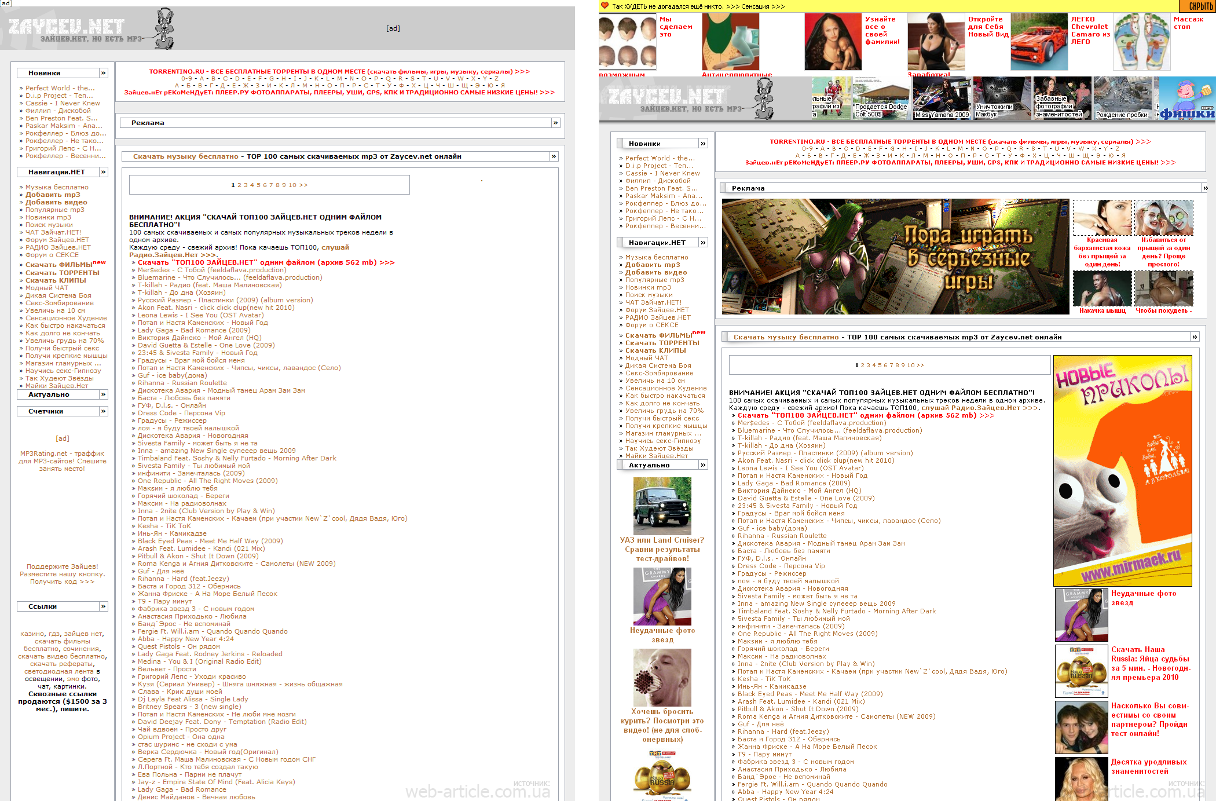
Task: Jump to letter 'A' in the left page alphabet index
Action: pyautogui.click(x=202, y=79)
